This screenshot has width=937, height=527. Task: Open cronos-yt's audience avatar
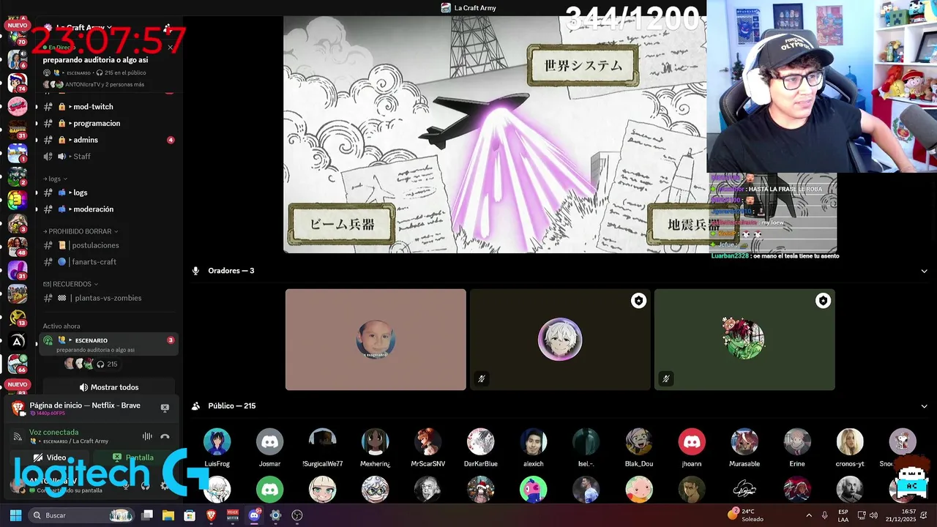pos(850,442)
